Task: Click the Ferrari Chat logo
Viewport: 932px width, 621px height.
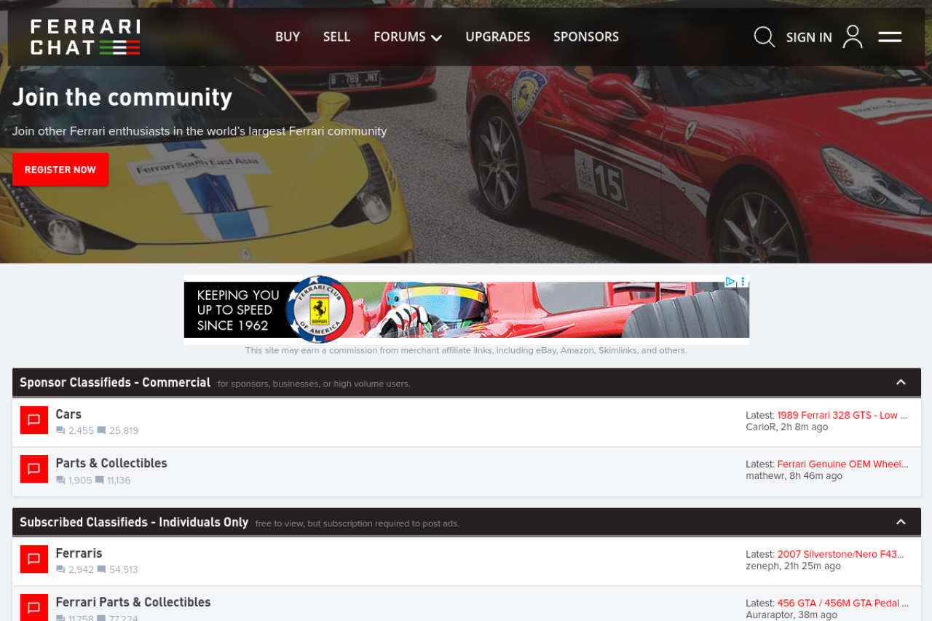Action: [85, 37]
